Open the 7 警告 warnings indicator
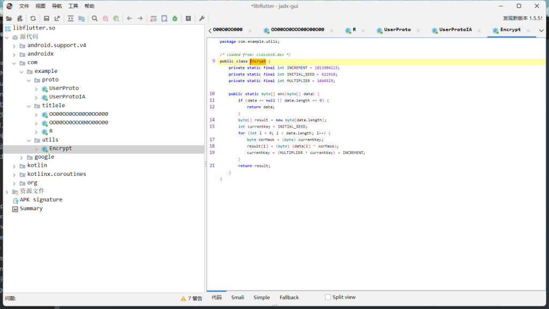The image size is (549, 309). coord(191,298)
